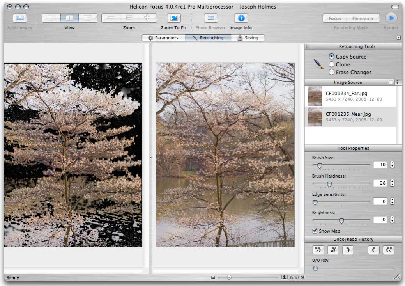Select the Clone radio button
This screenshot has height=286, width=405.
pyautogui.click(x=332, y=64)
